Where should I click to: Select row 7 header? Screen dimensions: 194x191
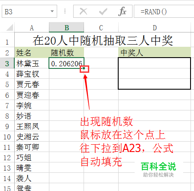[7, 105]
